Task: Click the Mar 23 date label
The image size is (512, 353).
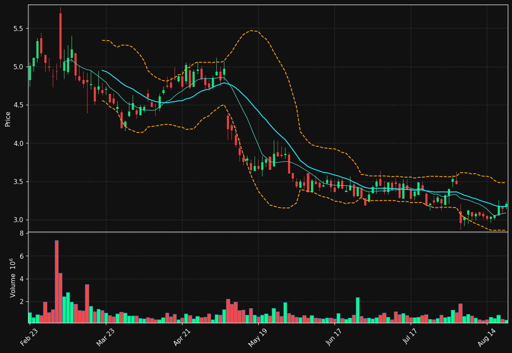Action: pos(105,337)
